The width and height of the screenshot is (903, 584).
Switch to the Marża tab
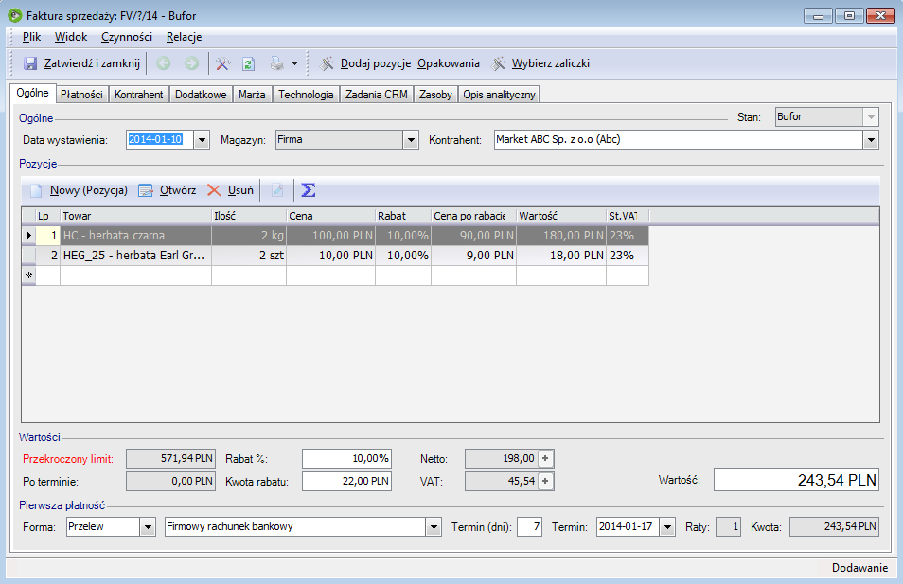click(252, 95)
